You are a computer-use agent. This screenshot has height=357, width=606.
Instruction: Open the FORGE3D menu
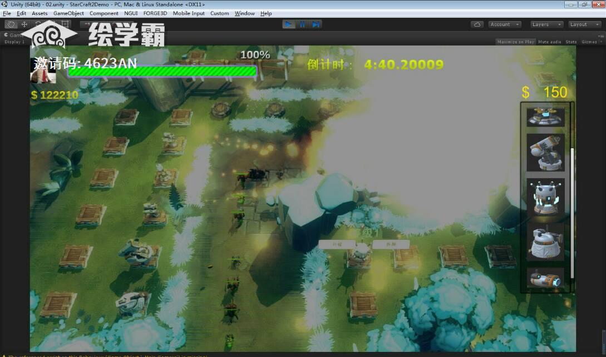click(155, 13)
